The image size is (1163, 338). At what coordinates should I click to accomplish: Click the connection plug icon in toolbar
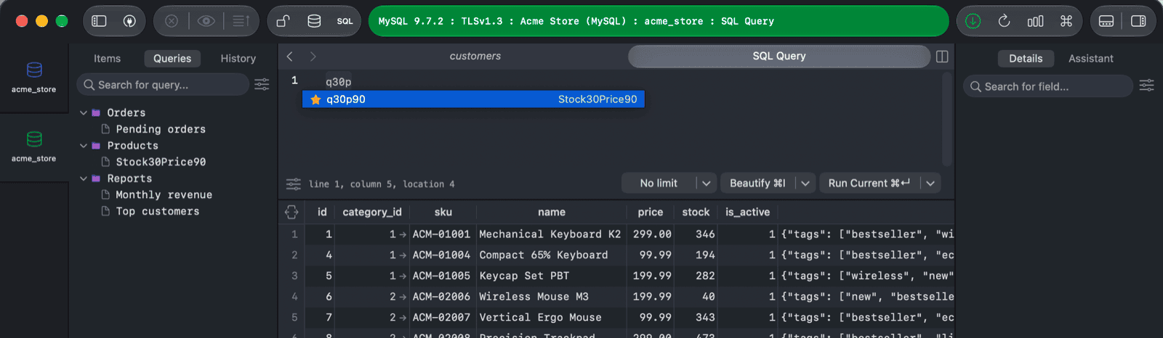point(129,21)
